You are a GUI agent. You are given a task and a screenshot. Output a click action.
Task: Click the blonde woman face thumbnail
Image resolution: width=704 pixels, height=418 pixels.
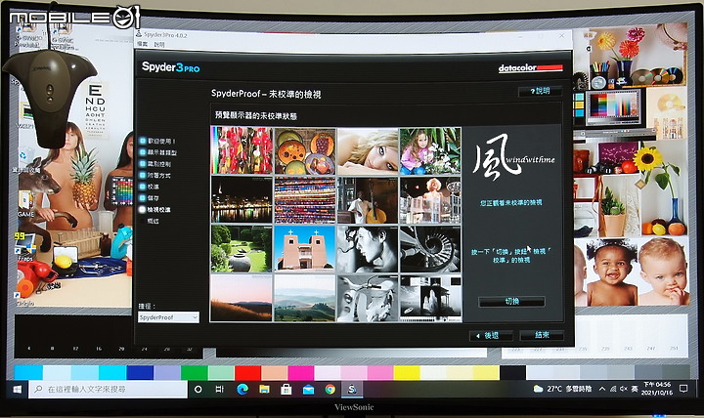click(368, 151)
